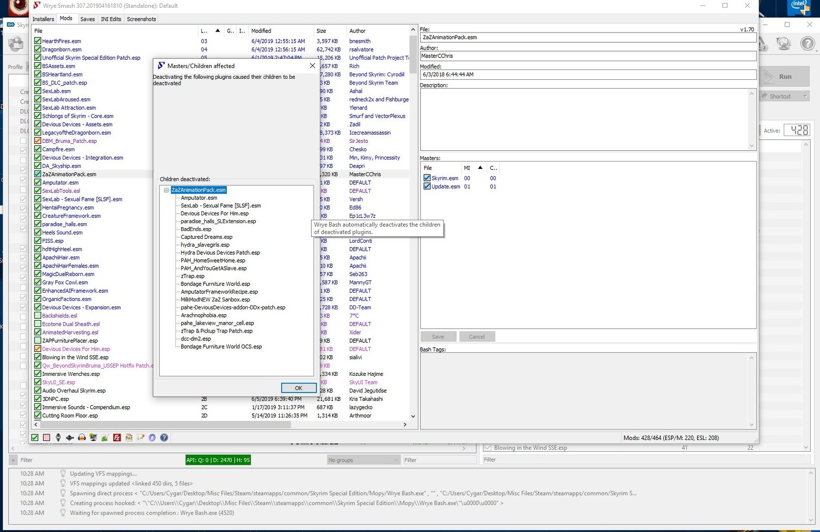Click the arrow icon on the Shortcut button
The image size is (820, 532).
765,96
